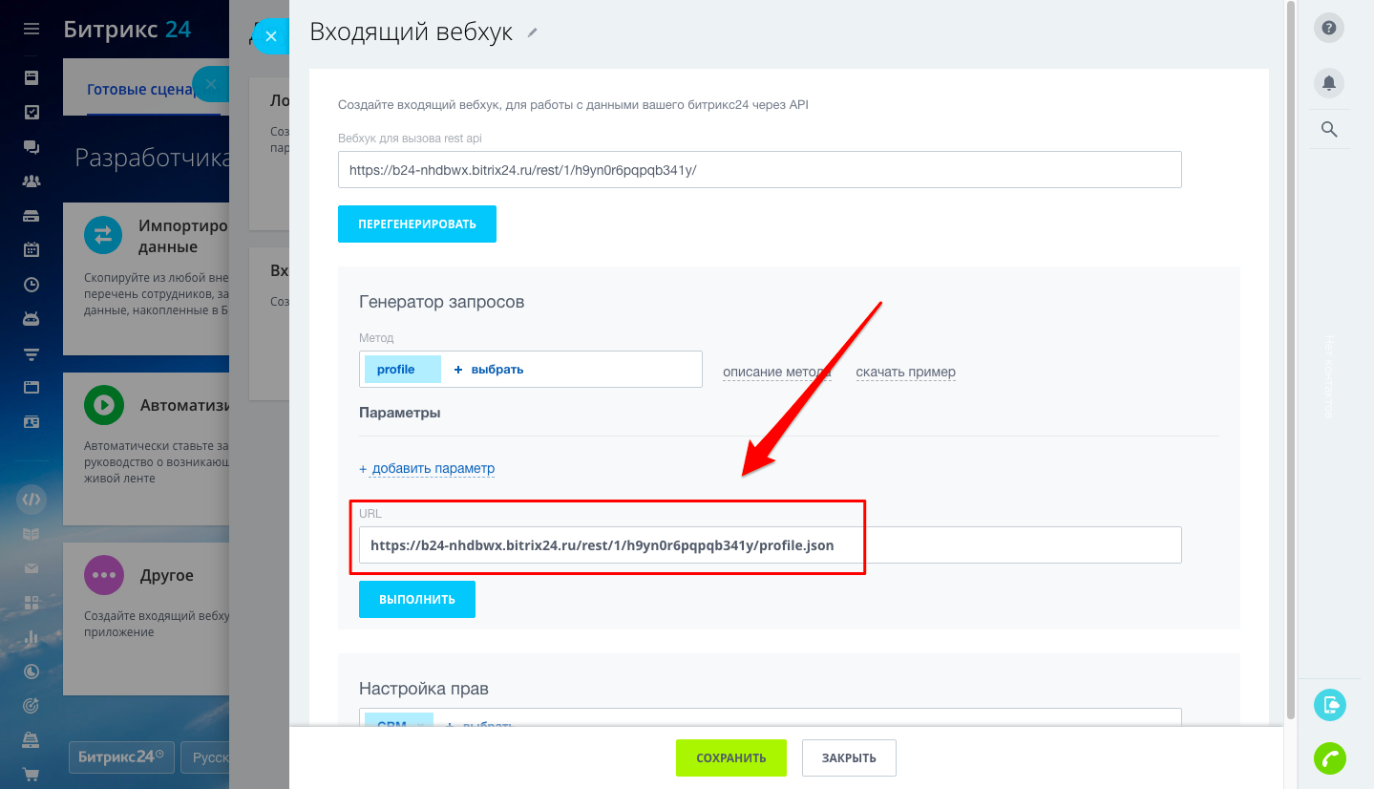Click the Выполнить button
Viewport: 1374px width, 789px height.
click(x=417, y=599)
